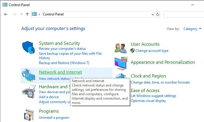Viewport: 204px width, 122px height.
Task: Click the Programs category icon
Action: (28, 114)
